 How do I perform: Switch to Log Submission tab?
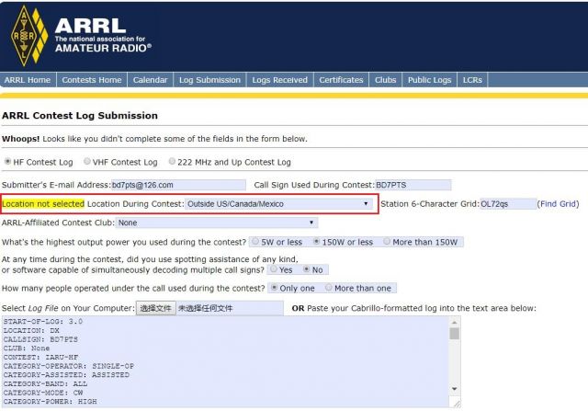coord(209,80)
